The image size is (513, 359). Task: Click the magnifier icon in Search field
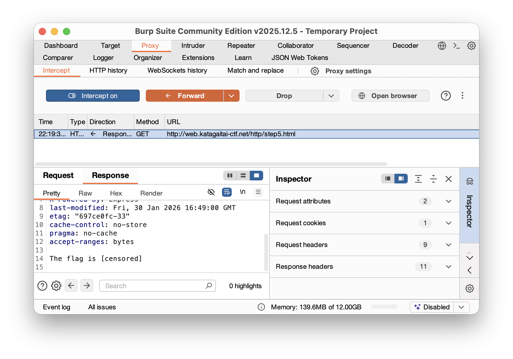coord(209,286)
